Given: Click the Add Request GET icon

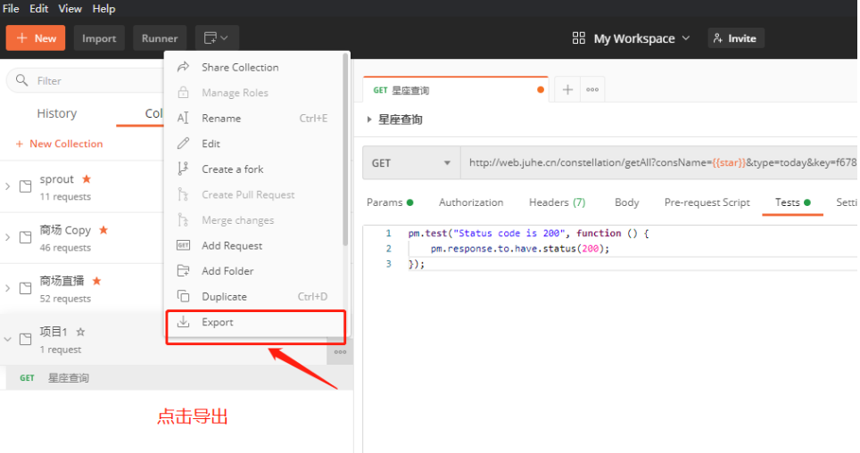Looking at the screenshot, I should (183, 245).
